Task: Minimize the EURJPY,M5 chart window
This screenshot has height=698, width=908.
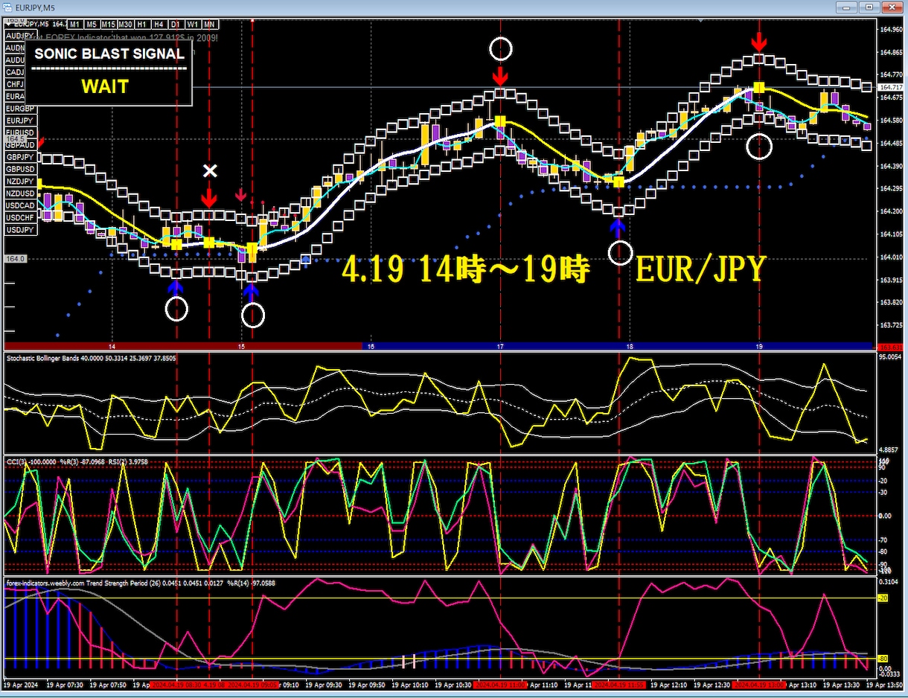Action: pyautogui.click(x=846, y=7)
